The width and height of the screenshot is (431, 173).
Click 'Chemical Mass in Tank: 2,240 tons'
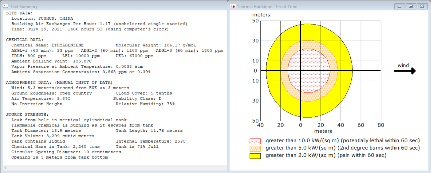point(55,147)
